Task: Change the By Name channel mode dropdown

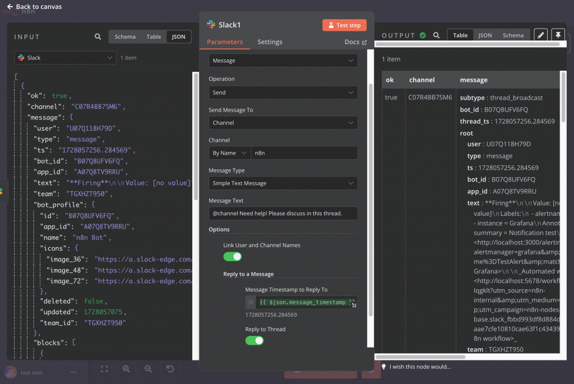Action: coord(229,153)
